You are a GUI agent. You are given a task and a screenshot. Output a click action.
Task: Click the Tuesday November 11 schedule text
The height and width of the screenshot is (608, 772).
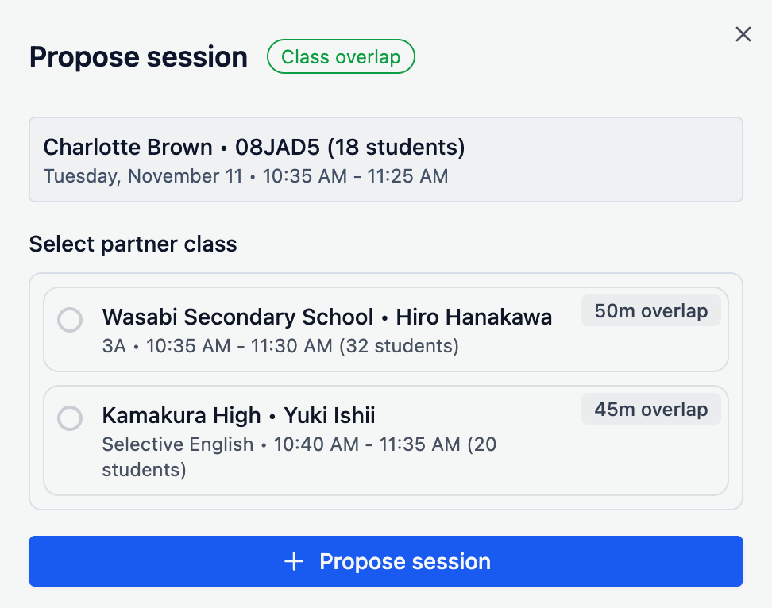[246, 175]
